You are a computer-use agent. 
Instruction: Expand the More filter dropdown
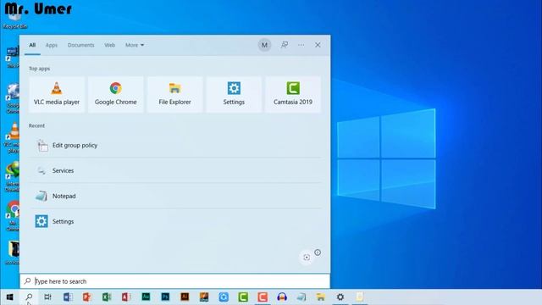pos(135,45)
